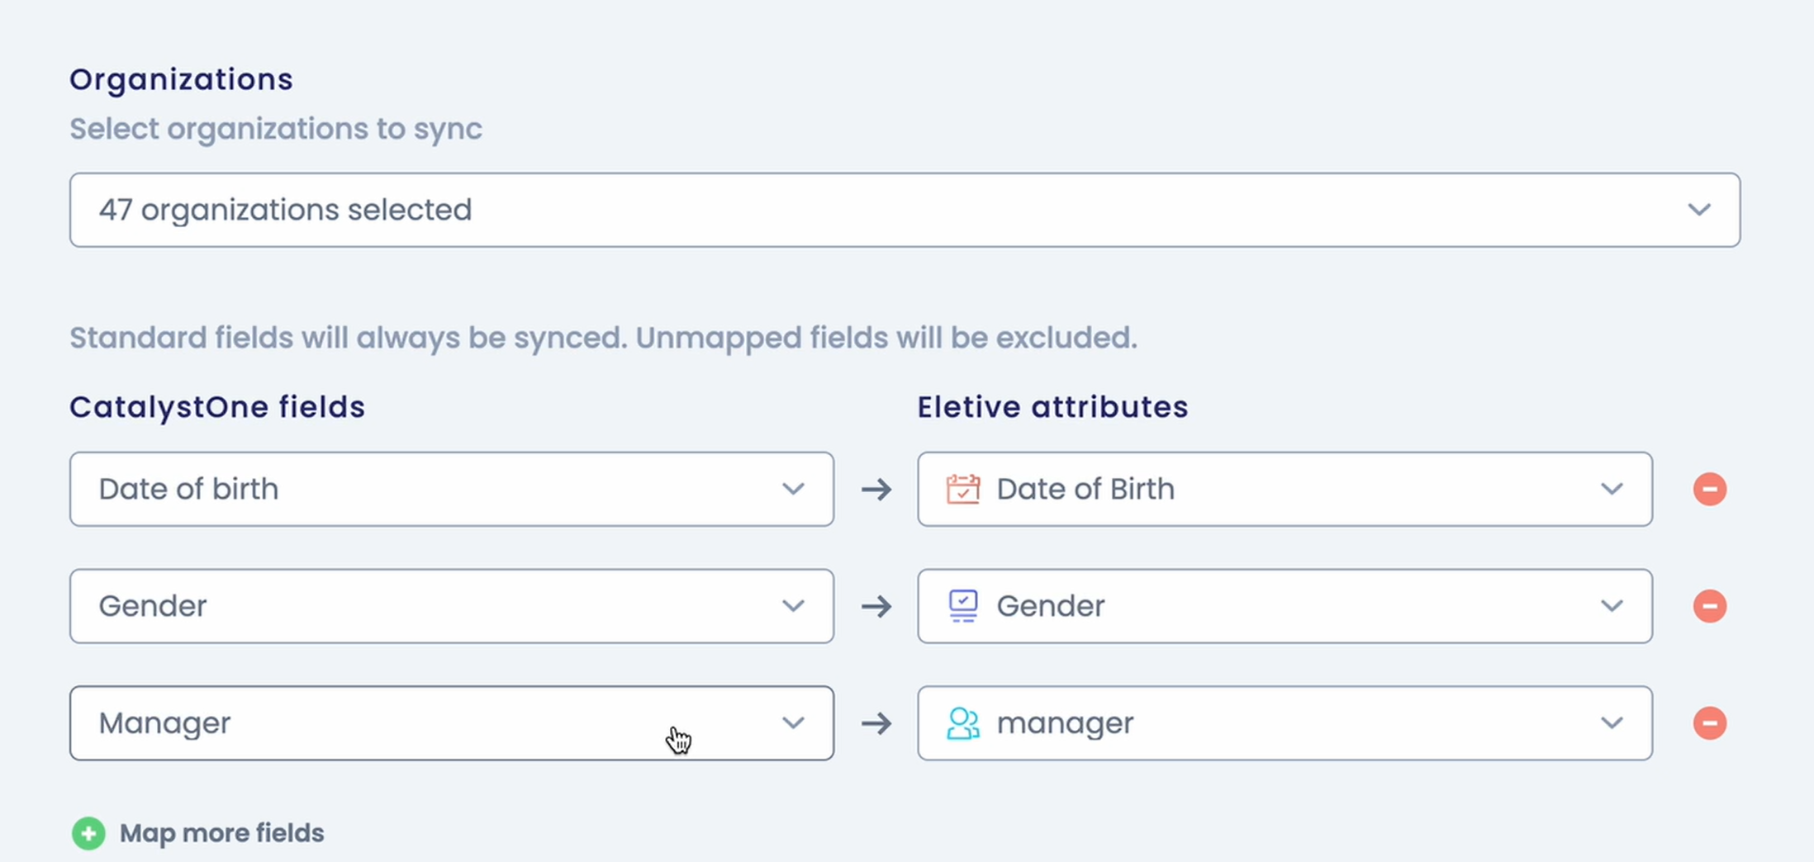
Task: Click the CatalystOne fields heading
Action: click(217, 407)
